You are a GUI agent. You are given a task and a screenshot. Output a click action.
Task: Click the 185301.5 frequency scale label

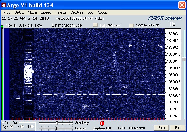pyautogui.click(x=174, y=54)
